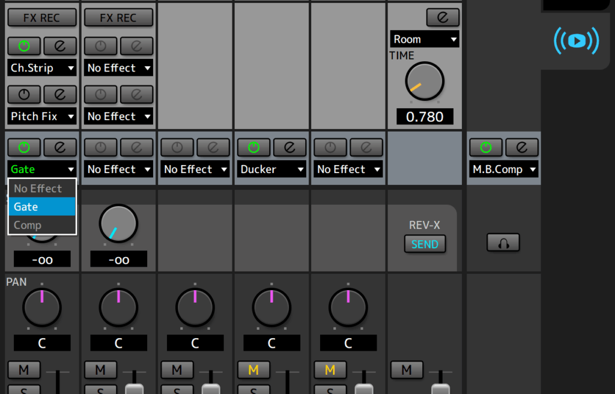Disable the Ducker effect power button
Viewport: 615px width, 394px height.
pyautogui.click(x=253, y=147)
